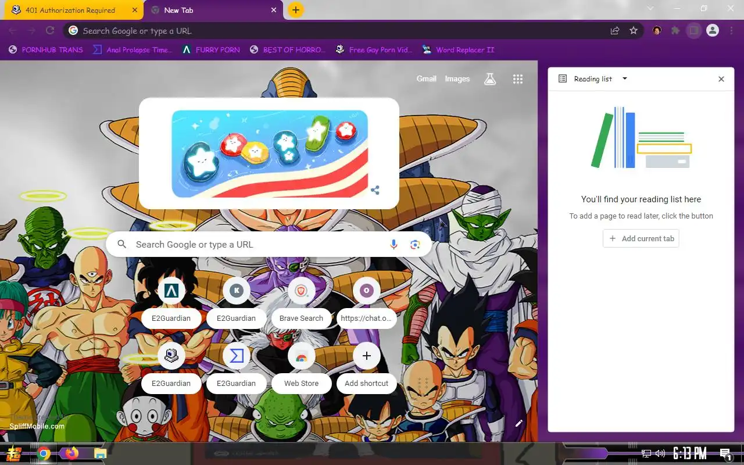
Task: Open Google Images link
Action: coord(457,78)
